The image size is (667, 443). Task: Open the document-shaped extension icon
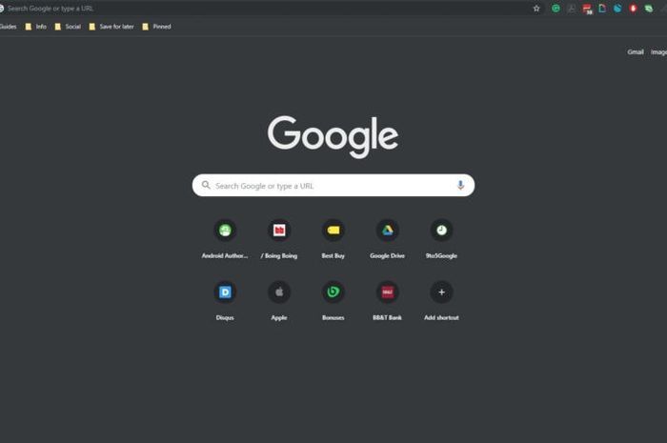pyautogui.click(x=602, y=8)
